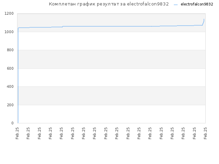Click the small step-up near the fifth Feb.25

click(x=63, y=27)
